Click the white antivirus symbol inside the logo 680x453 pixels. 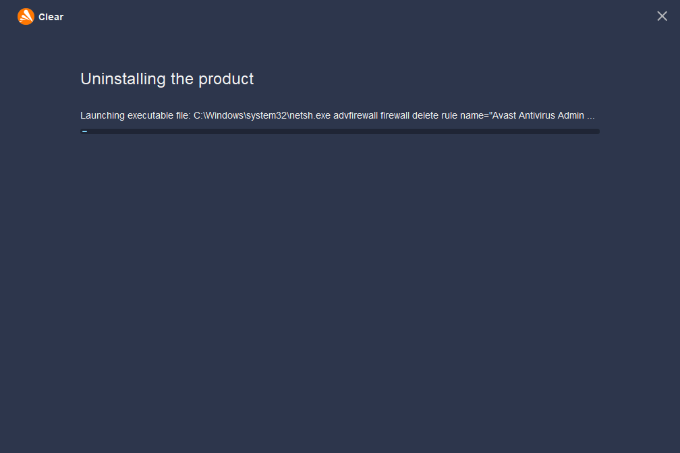coord(26,16)
